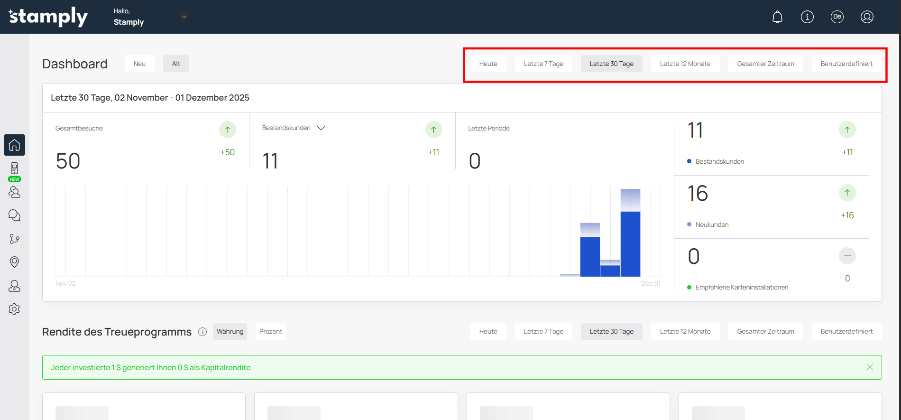Go to home dashboard in sidebar

(x=14, y=145)
